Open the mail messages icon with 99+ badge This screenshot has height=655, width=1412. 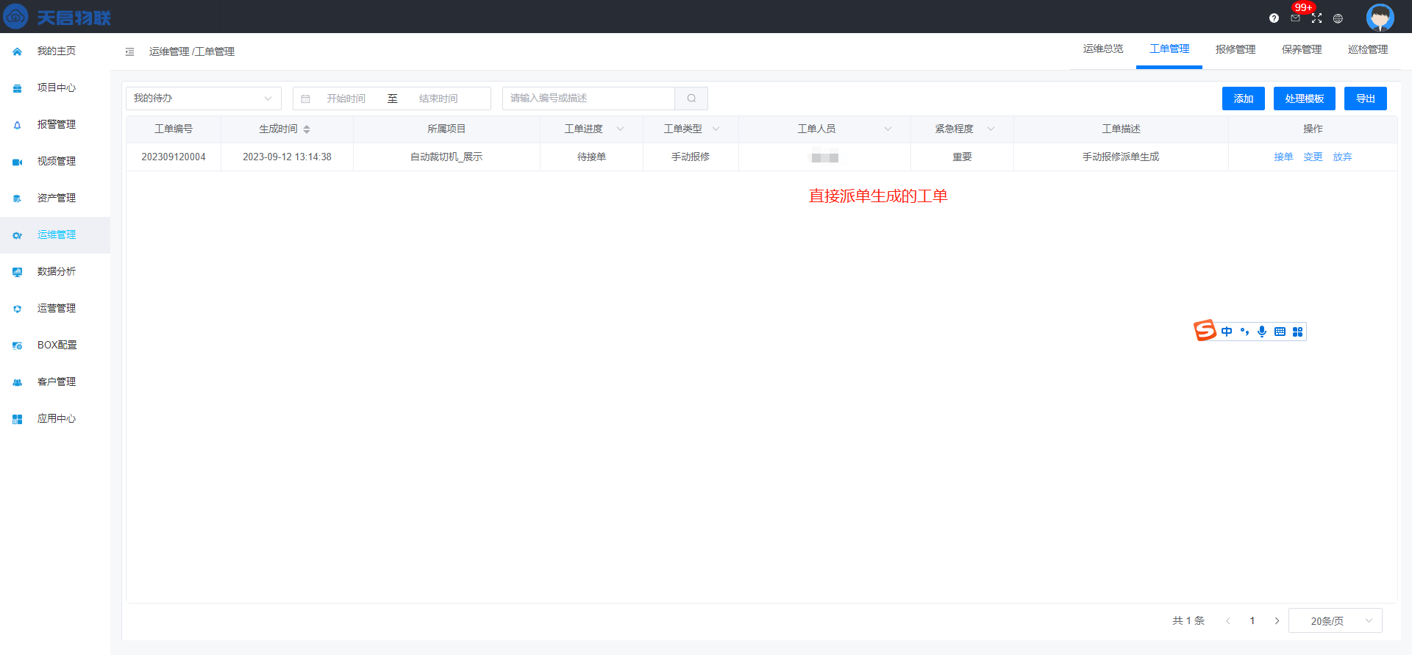click(1295, 18)
